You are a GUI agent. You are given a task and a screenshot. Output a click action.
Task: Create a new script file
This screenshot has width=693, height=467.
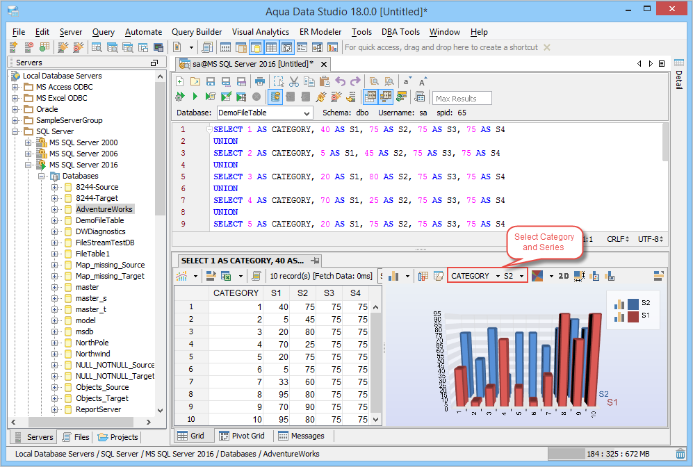[x=180, y=81]
